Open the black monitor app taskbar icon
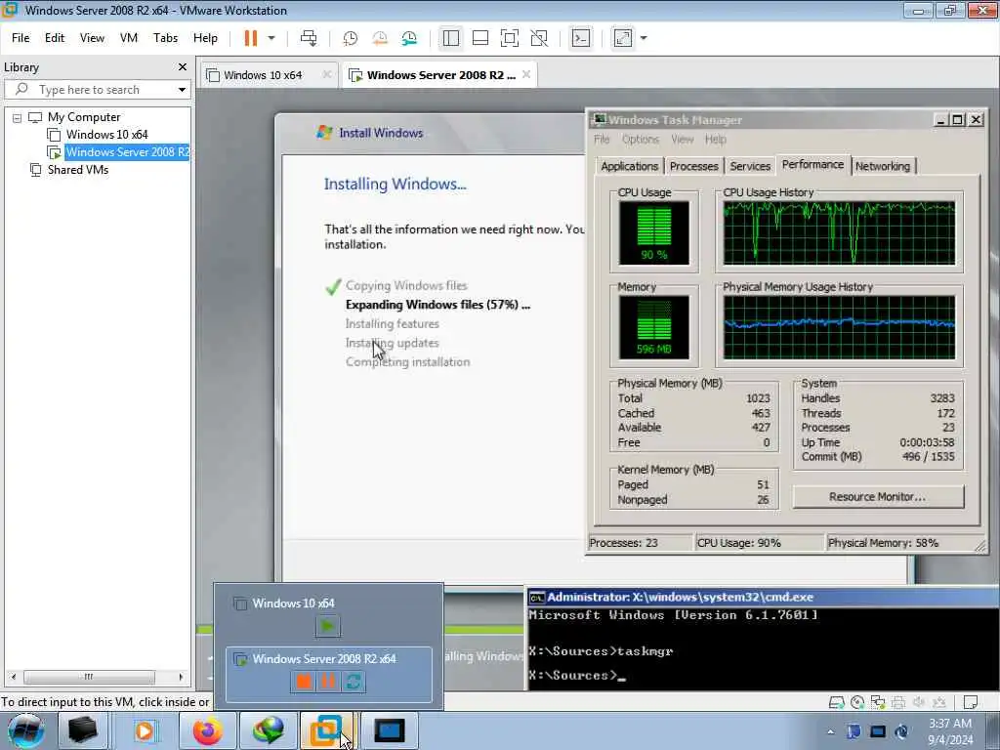Viewport: 1000px width, 750px height. point(389,730)
